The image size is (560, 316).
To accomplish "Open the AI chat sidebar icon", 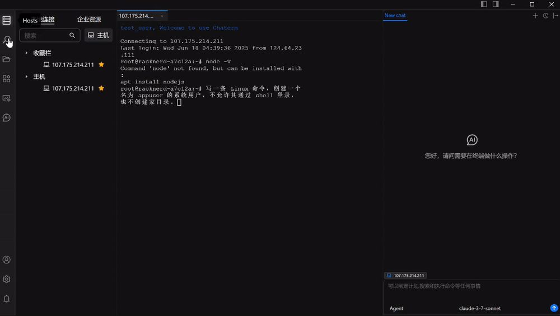I will [x=6, y=117].
